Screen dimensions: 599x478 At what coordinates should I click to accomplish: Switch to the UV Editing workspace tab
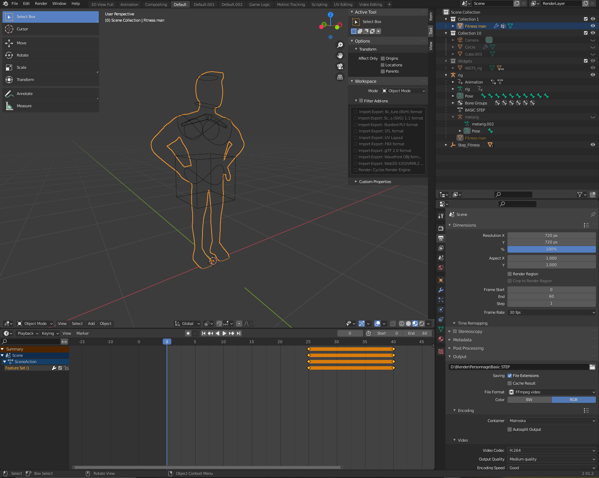[x=343, y=5]
